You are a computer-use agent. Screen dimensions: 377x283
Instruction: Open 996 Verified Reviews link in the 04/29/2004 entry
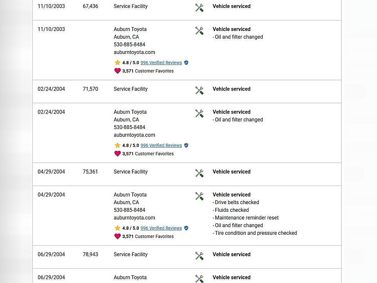(161, 228)
